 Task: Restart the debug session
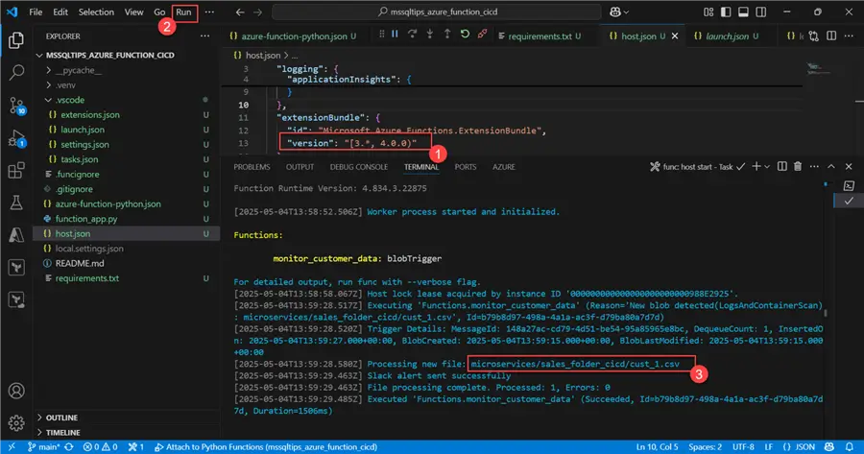(465, 35)
